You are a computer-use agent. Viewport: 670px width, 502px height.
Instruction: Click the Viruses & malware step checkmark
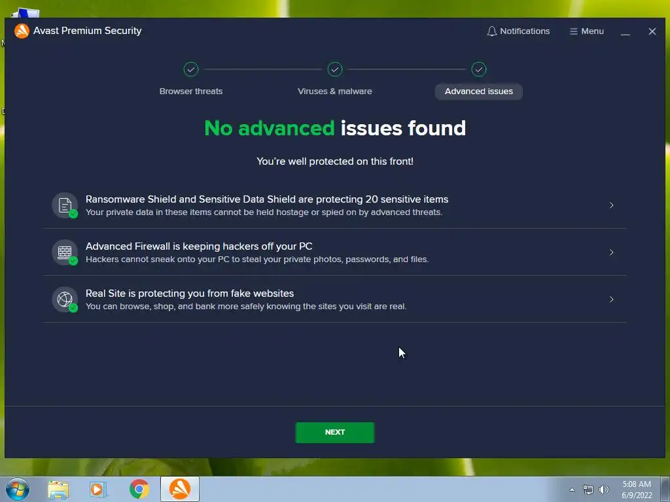tap(335, 69)
